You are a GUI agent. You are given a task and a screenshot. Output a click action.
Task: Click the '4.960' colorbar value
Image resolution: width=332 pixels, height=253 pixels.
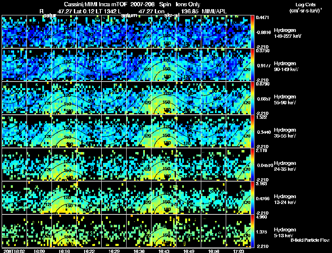click(261, 217)
